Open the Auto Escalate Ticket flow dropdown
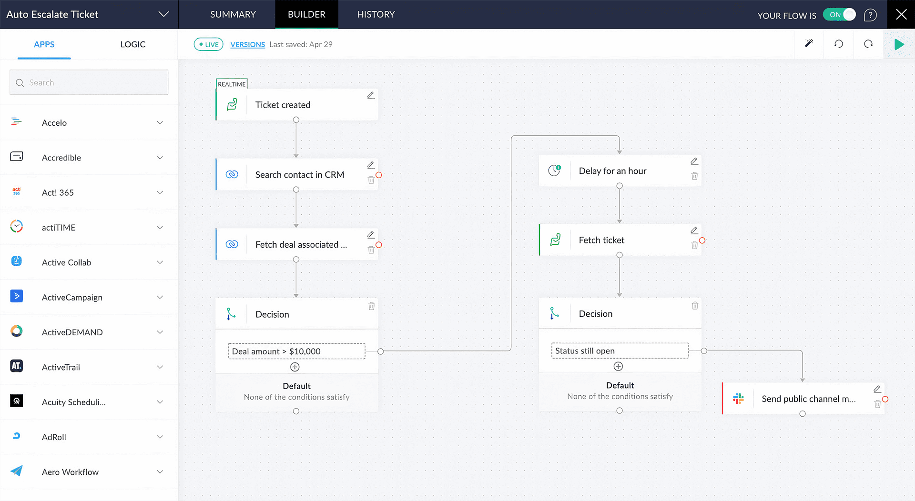 tap(163, 14)
